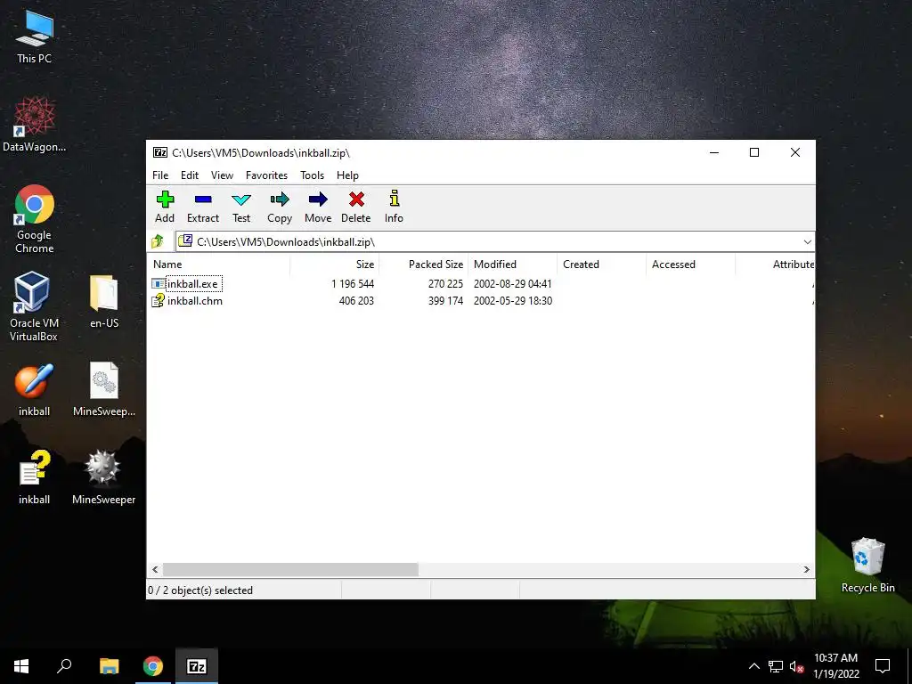Click the muted volume tray icon
Image resolution: width=912 pixels, height=684 pixels.
(x=797, y=666)
